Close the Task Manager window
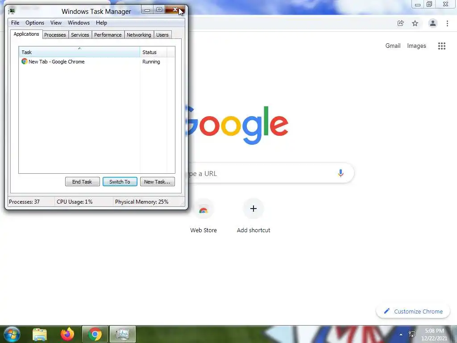 [x=175, y=10]
